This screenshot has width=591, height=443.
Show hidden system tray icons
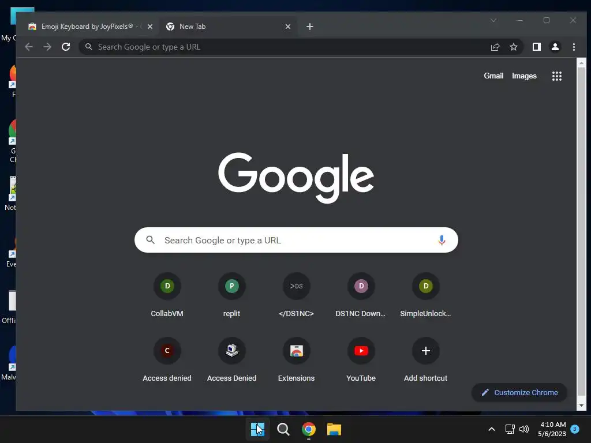492,429
